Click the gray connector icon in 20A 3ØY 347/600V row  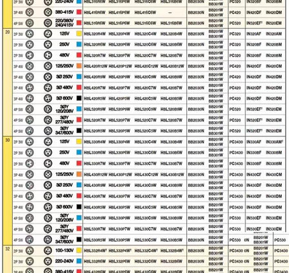(30, 130)
